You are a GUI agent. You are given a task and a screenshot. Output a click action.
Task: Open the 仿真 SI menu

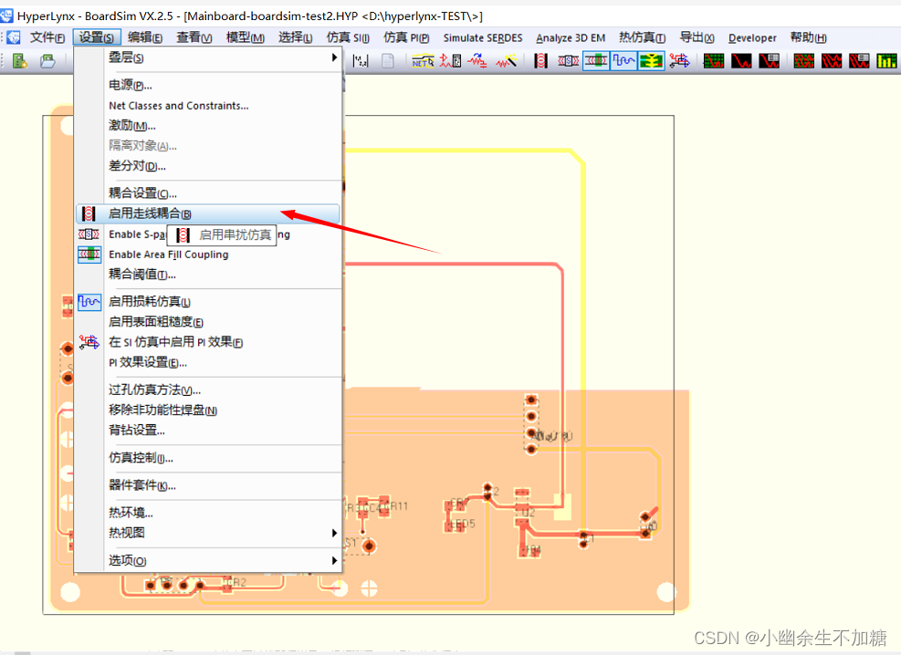[348, 38]
